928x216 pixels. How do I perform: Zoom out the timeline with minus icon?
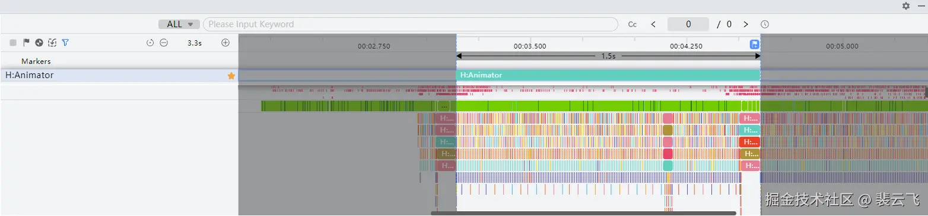click(164, 43)
